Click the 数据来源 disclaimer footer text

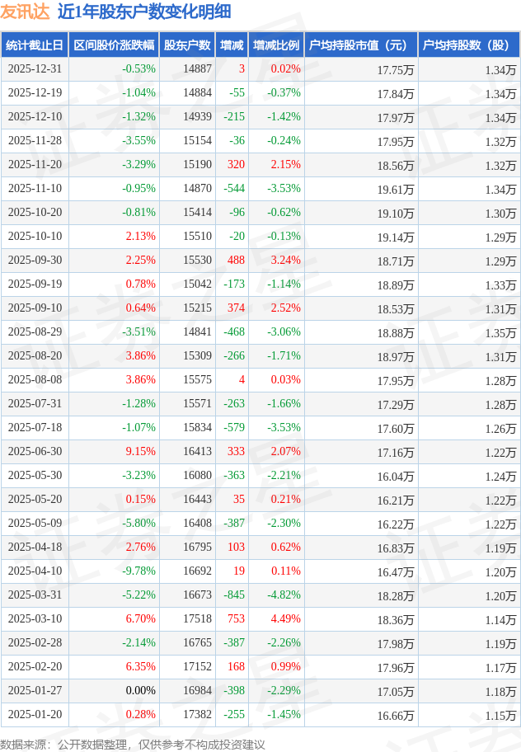(133, 744)
